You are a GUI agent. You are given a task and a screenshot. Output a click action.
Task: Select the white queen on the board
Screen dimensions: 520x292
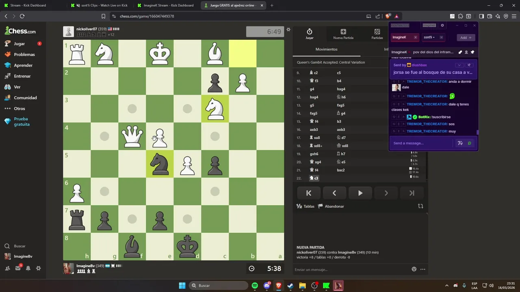(132, 136)
